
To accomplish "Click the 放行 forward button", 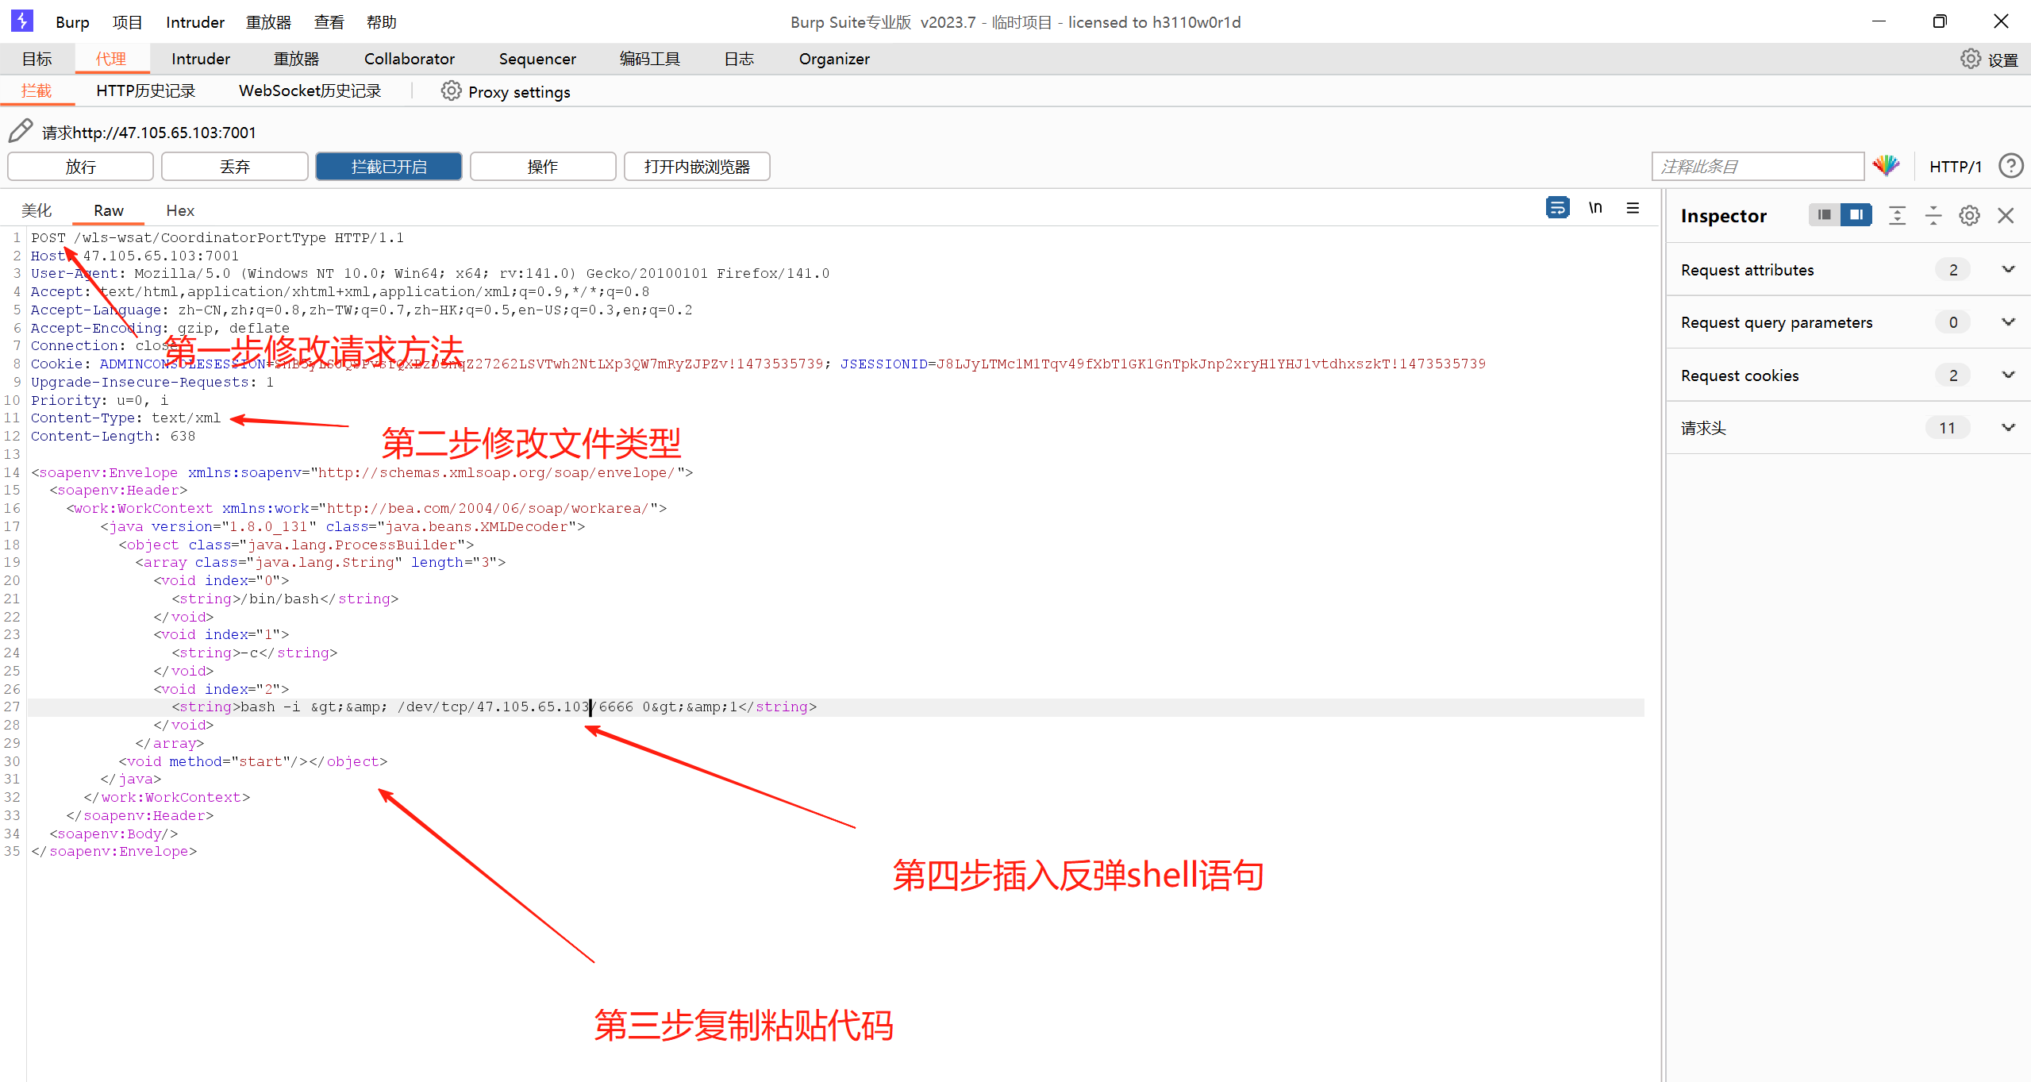I will click(x=80, y=167).
